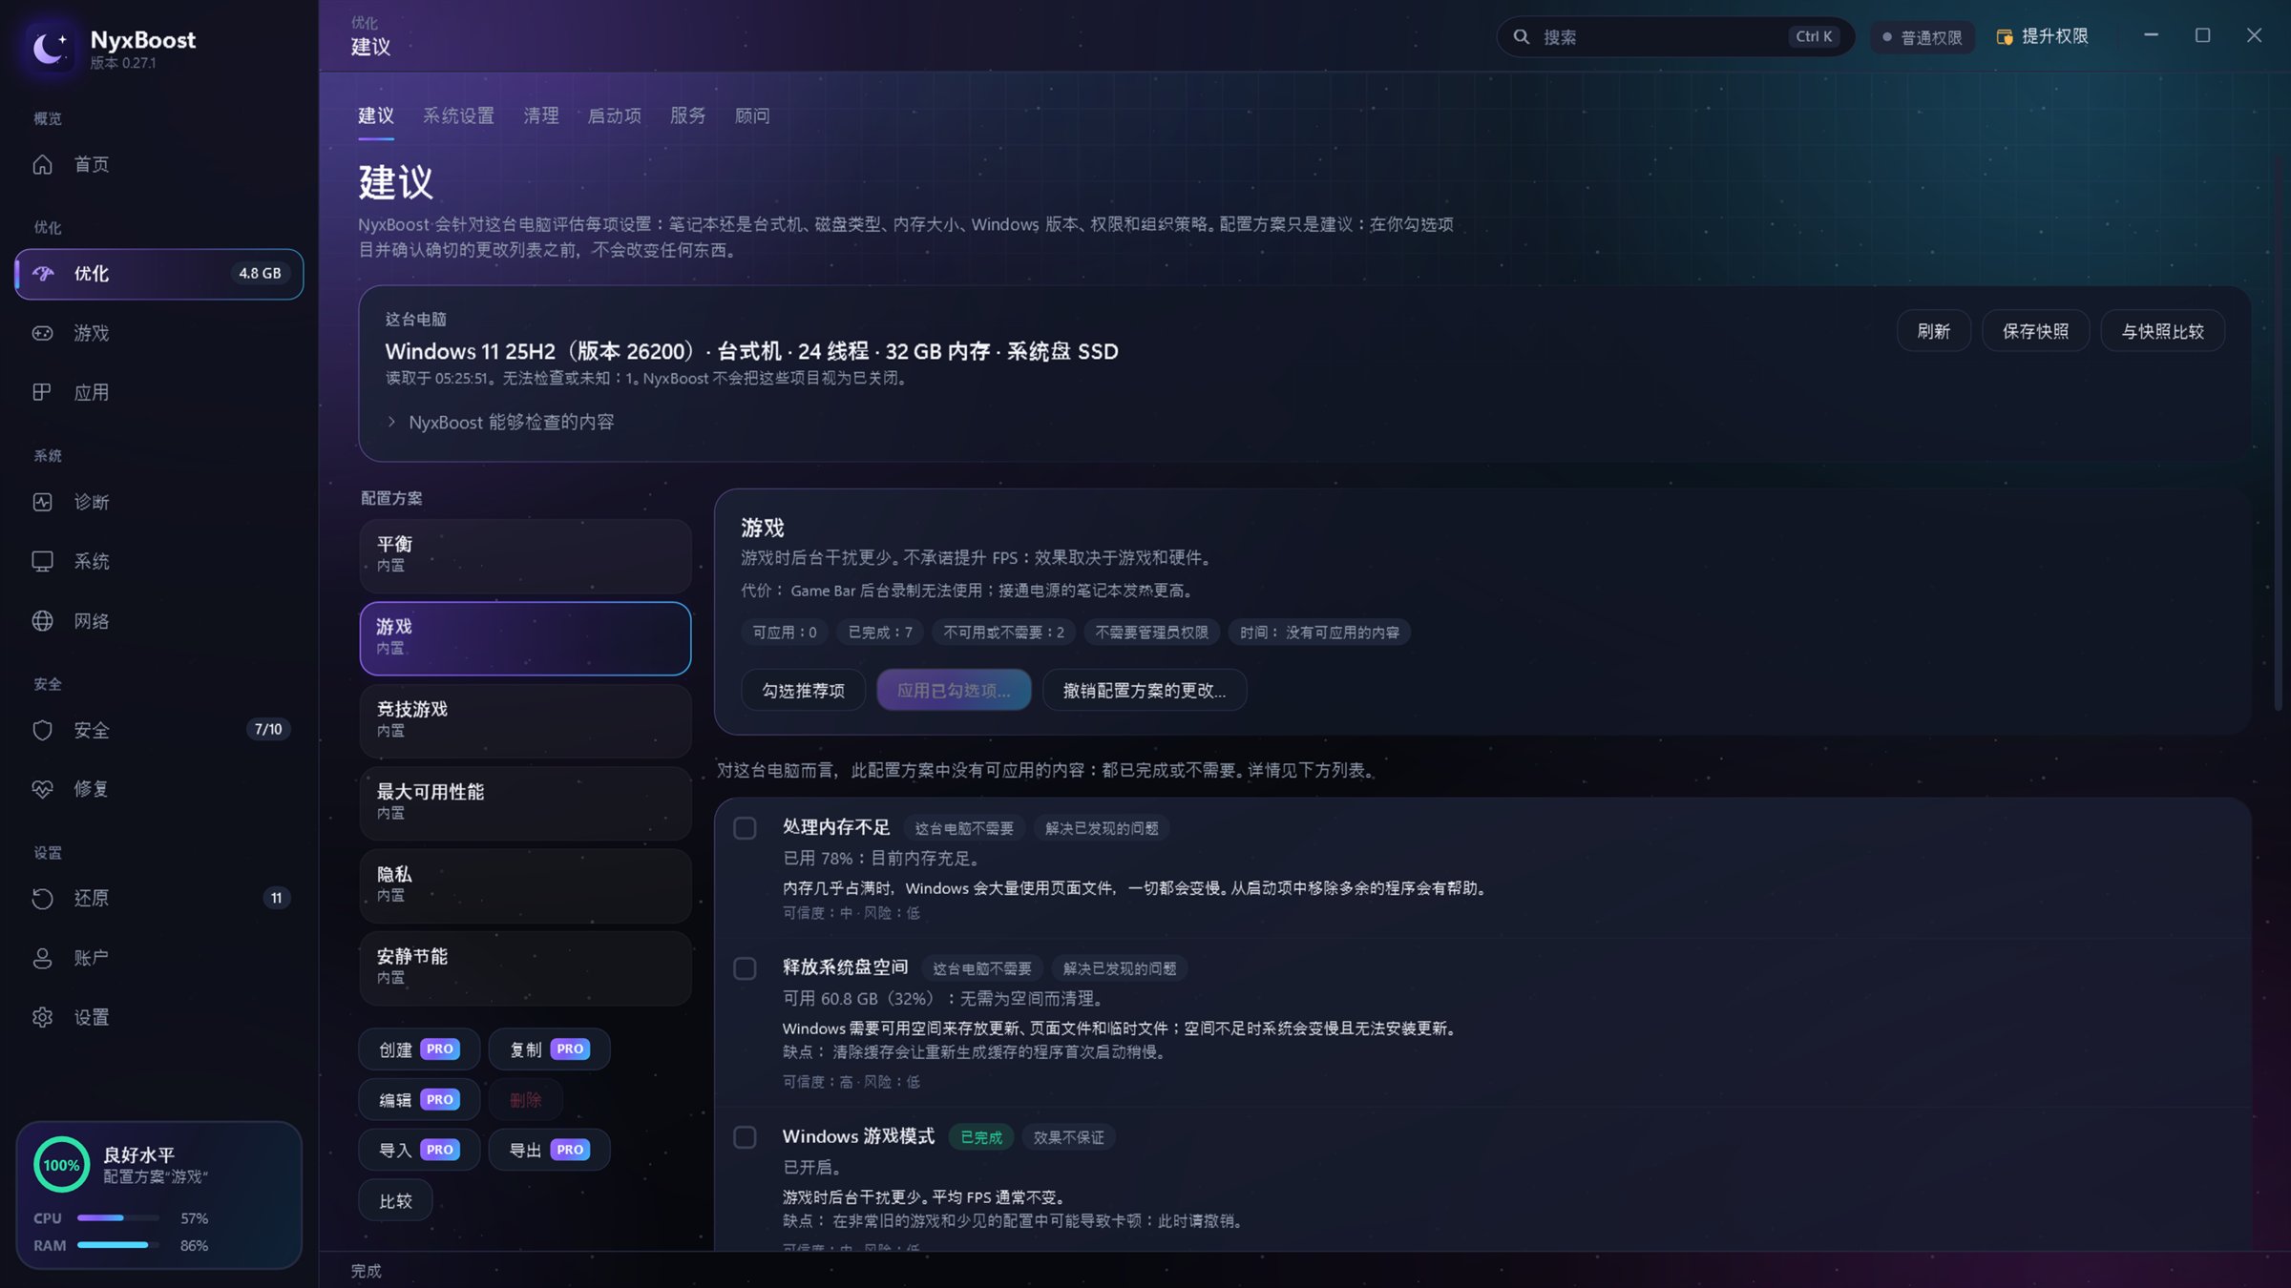Viewport: 2291px width, 1288px height.
Task: Click the 与快照比较 button
Action: click(2162, 331)
